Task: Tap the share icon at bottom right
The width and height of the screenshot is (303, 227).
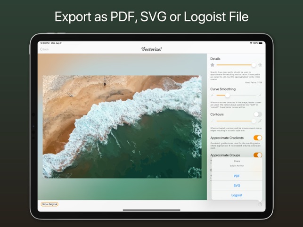Action: [x=260, y=204]
